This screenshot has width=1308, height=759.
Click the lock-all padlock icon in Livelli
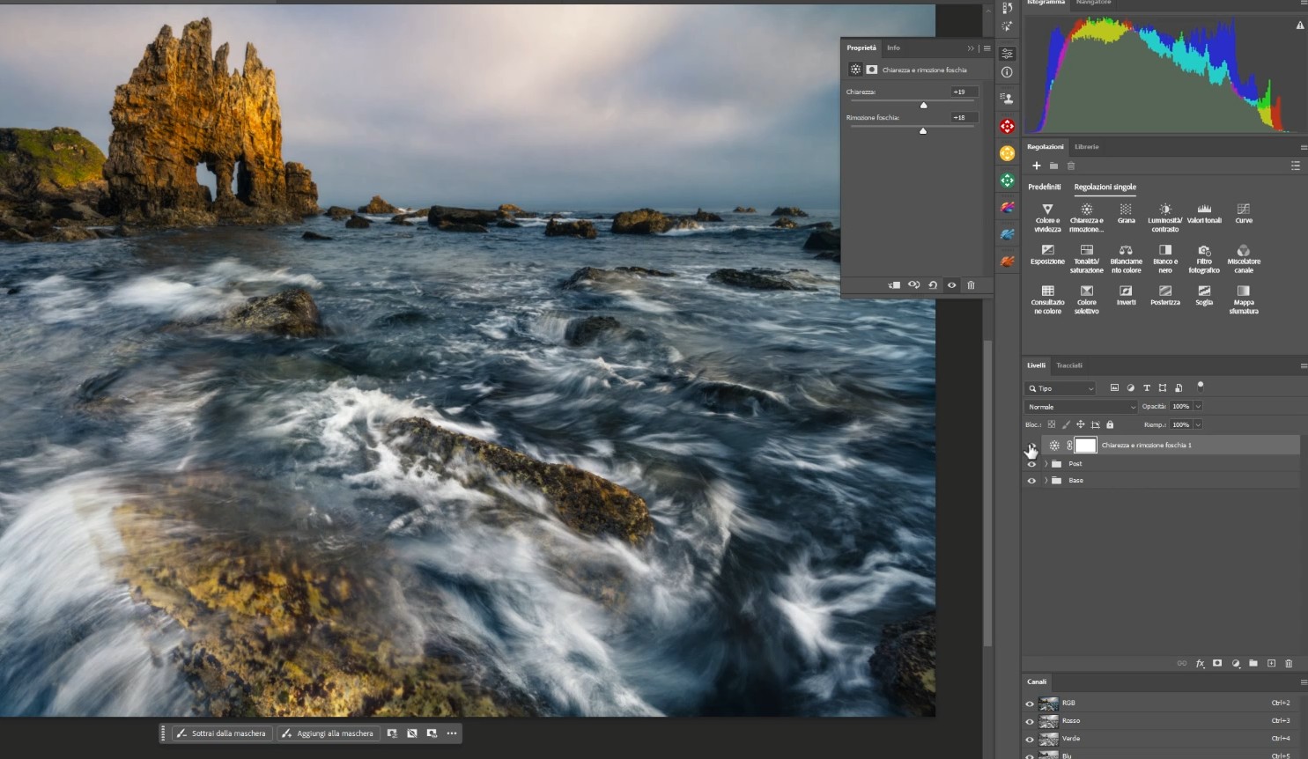click(1110, 424)
